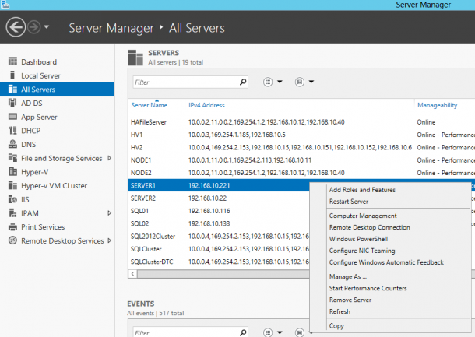The height and width of the screenshot is (337, 475).
Task: Open the Servers saved queries button
Action: point(300,82)
